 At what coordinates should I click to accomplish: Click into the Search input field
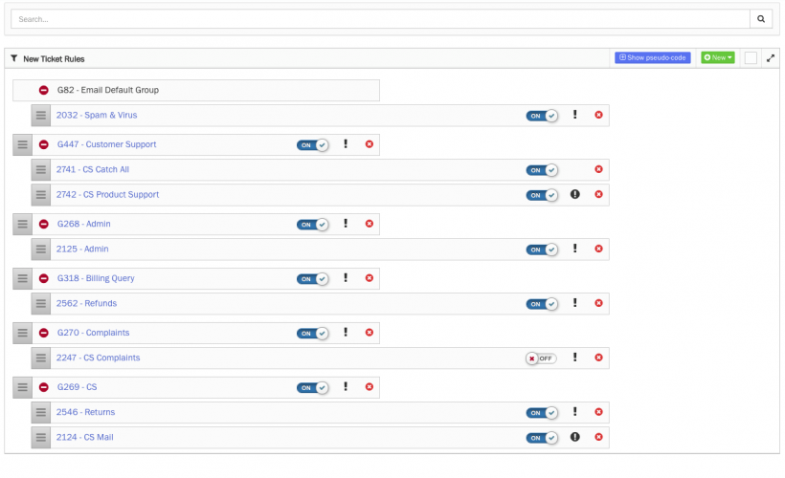tap(378, 18)
